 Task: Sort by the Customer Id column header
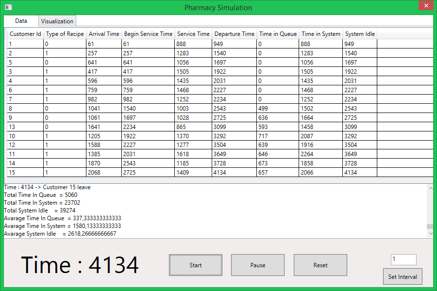[25, 34]
